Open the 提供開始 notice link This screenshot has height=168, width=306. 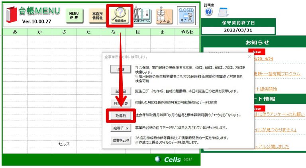point(266,89)
